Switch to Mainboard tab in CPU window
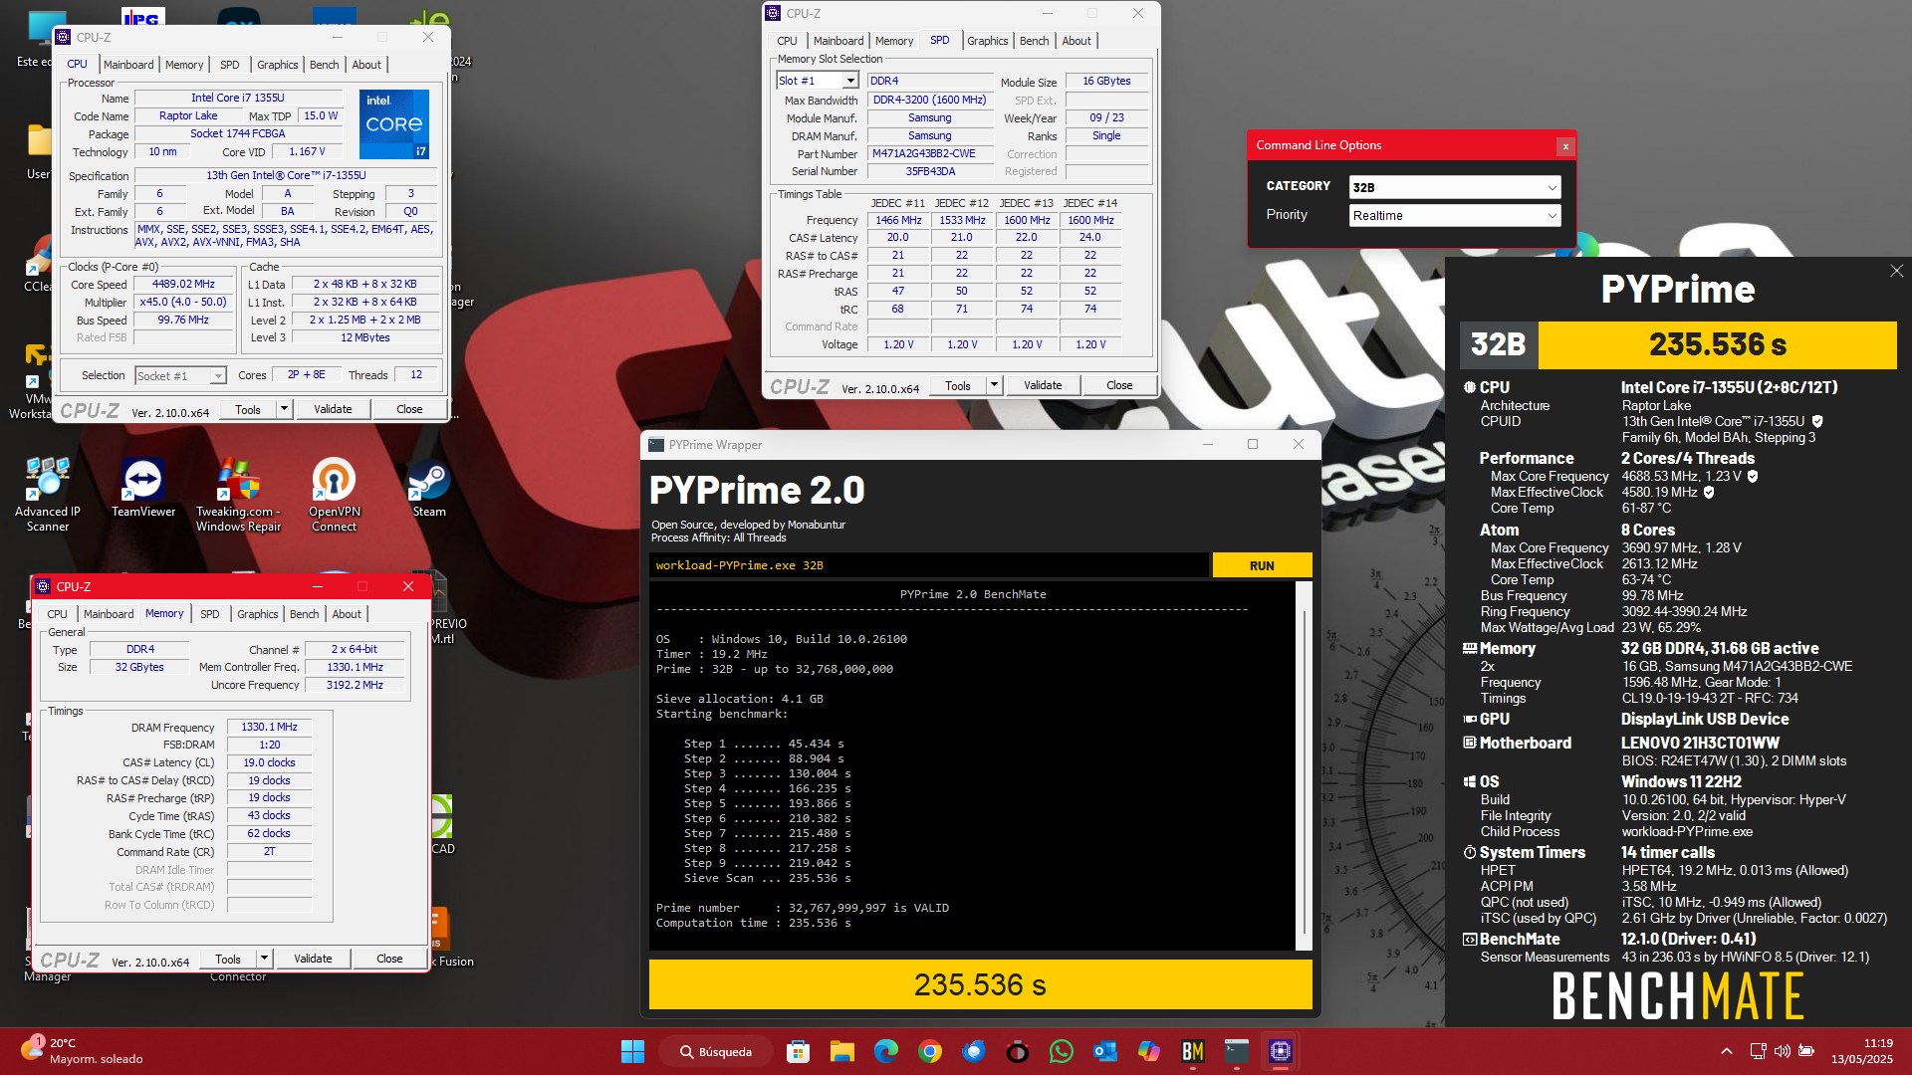 (x=128, y=65)
